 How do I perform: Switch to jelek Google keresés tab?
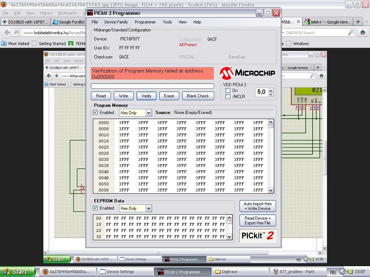[x=328, y=22]
